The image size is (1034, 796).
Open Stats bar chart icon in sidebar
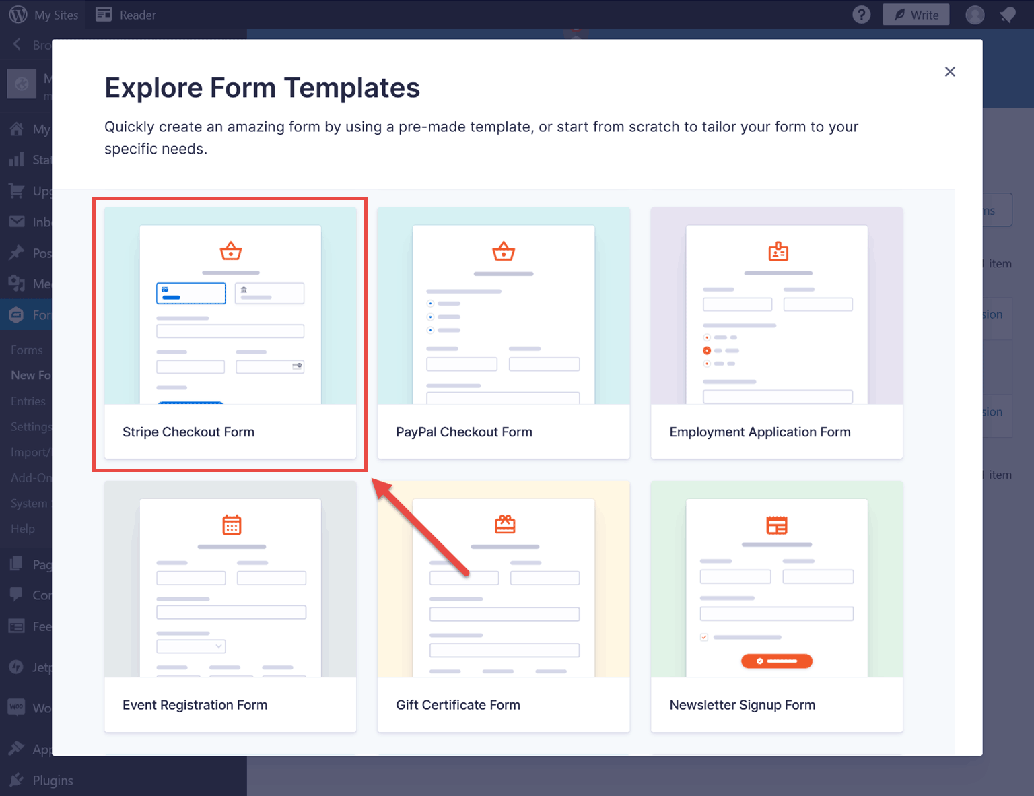point(17,160)
